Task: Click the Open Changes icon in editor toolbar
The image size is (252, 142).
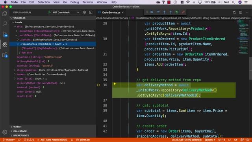Action: point(234,12)
